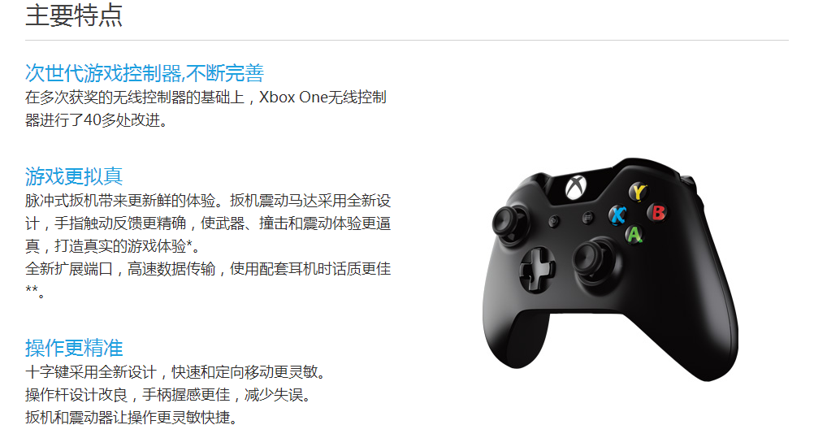Open the 操作更精准 heading link
This screenshot has height=425, width=814.
click(x=74, y=348)
